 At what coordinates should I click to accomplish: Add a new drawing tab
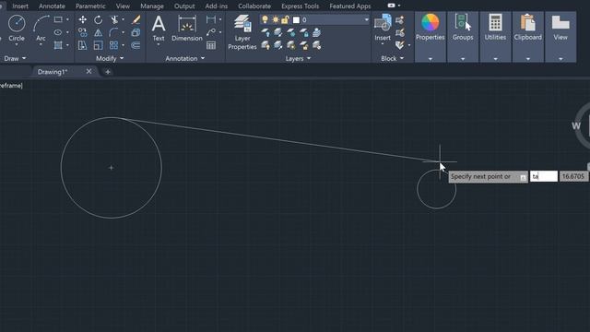click(x=108, y=72)
